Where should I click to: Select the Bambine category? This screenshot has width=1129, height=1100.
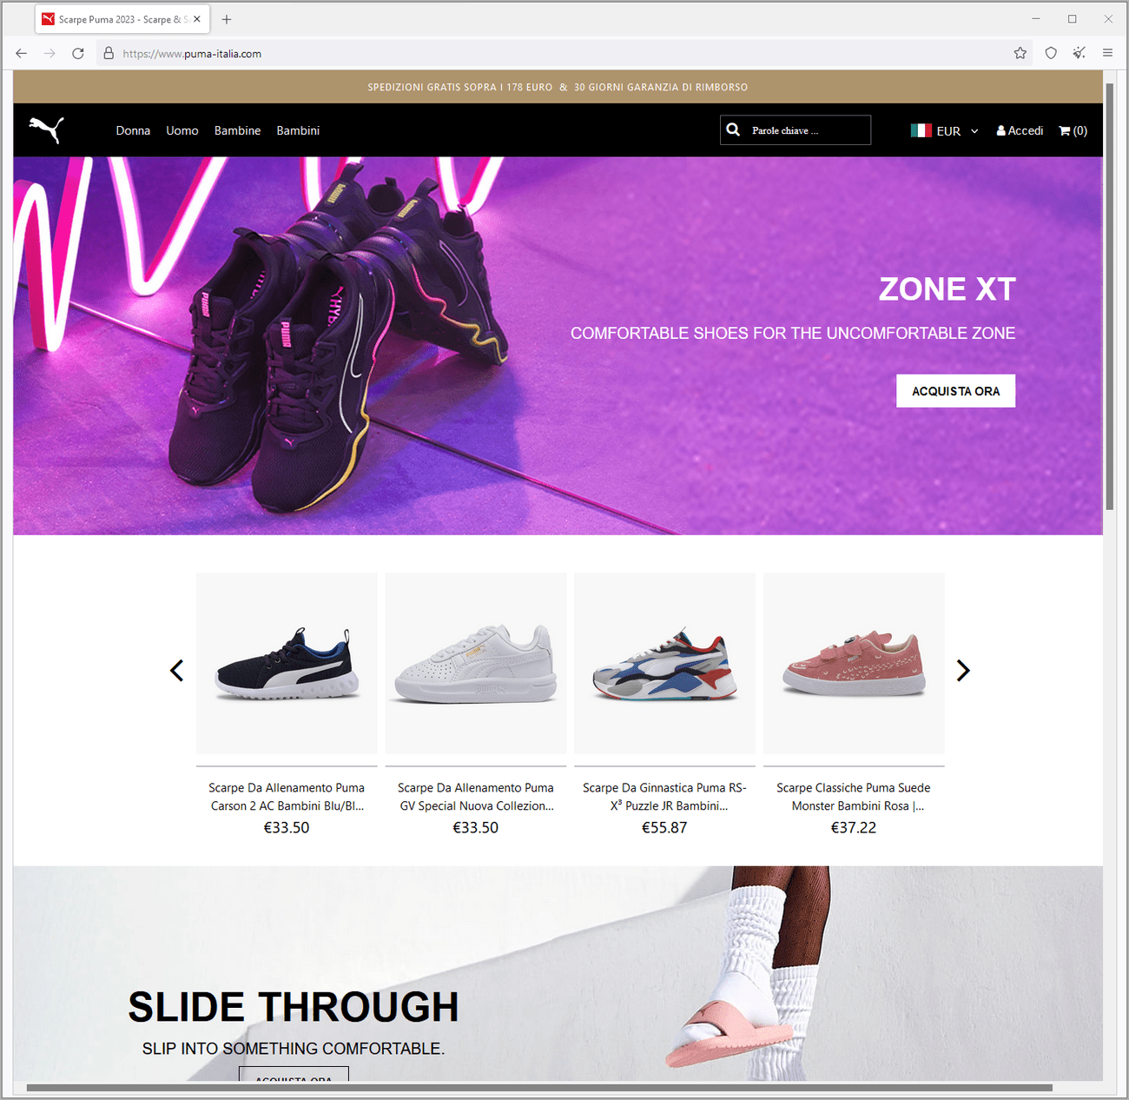(237, 130)
